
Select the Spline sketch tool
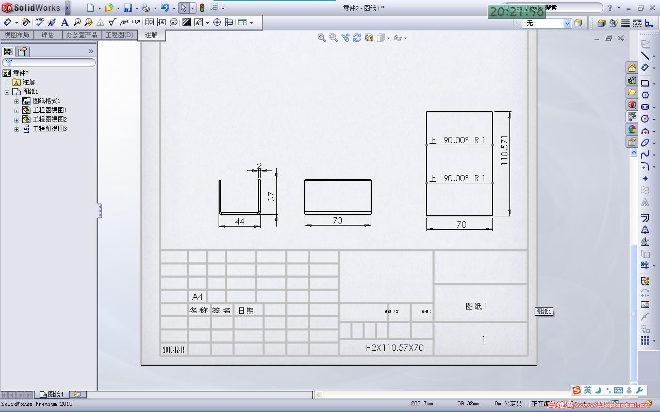tap(645, 154)
